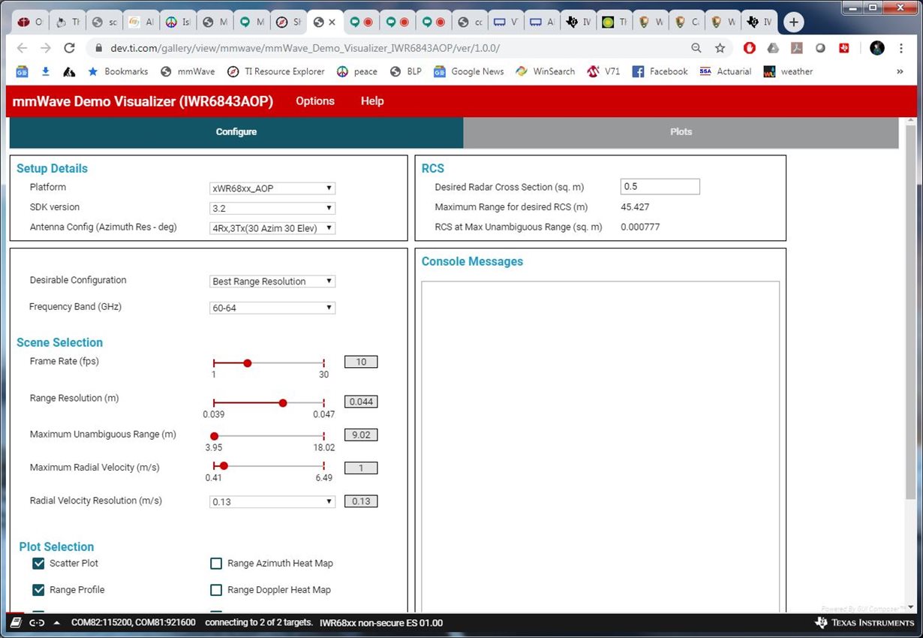This screenshot has width=923, height=638.
Task: Click the Desired Radar Cross Section input
Action: tap(660, 187)
